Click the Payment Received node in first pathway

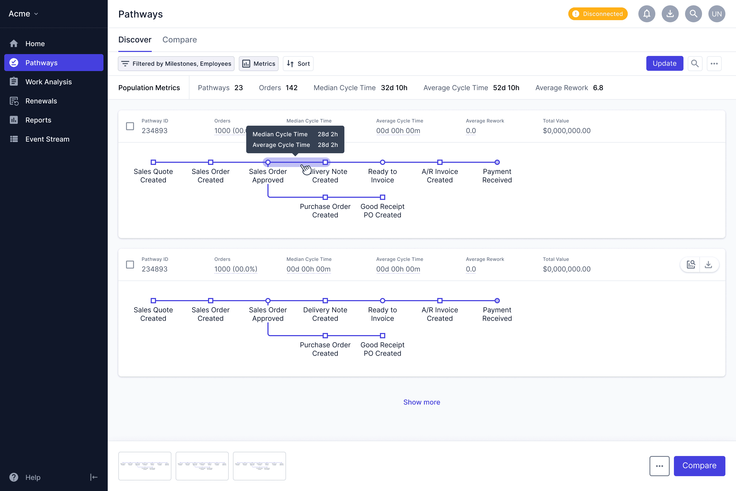coord(497,162)
